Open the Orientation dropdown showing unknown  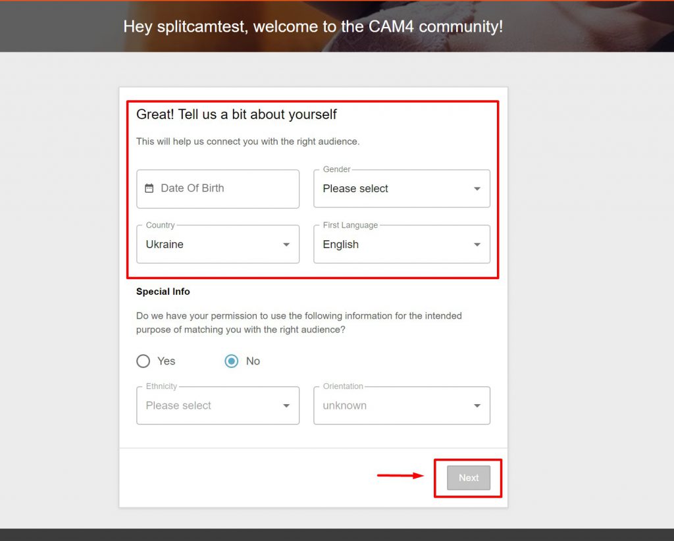click(402, 405)
